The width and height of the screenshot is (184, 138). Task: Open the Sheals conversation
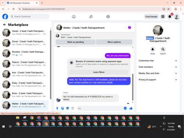25,33
